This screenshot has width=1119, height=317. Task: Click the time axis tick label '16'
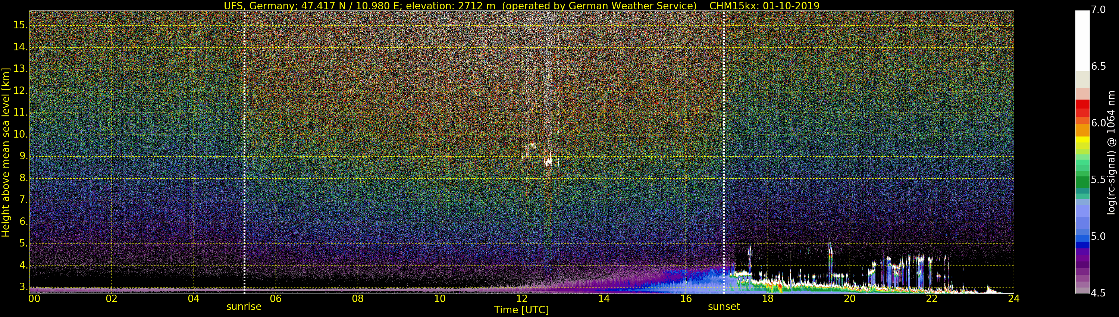click(x=686, y=299)
